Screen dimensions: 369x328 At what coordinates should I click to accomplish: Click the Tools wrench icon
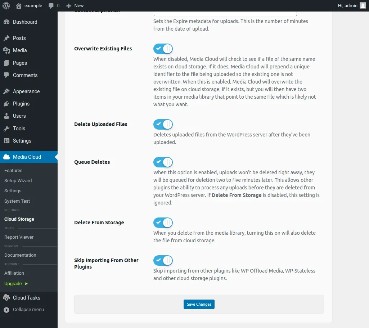[x=6, y=129]
